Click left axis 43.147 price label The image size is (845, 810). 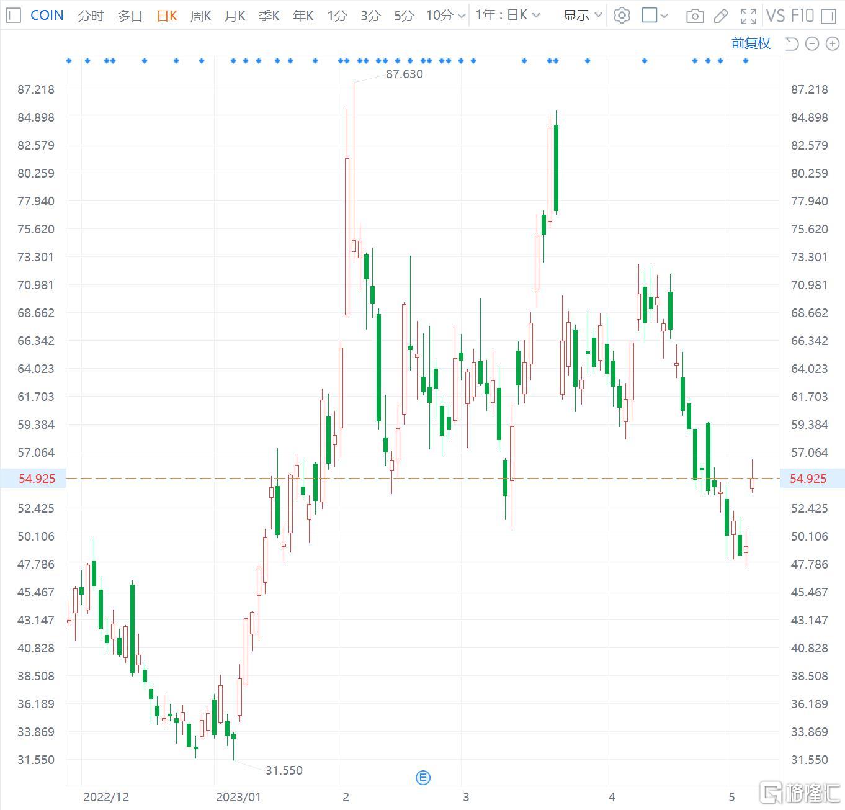(36, 620)
